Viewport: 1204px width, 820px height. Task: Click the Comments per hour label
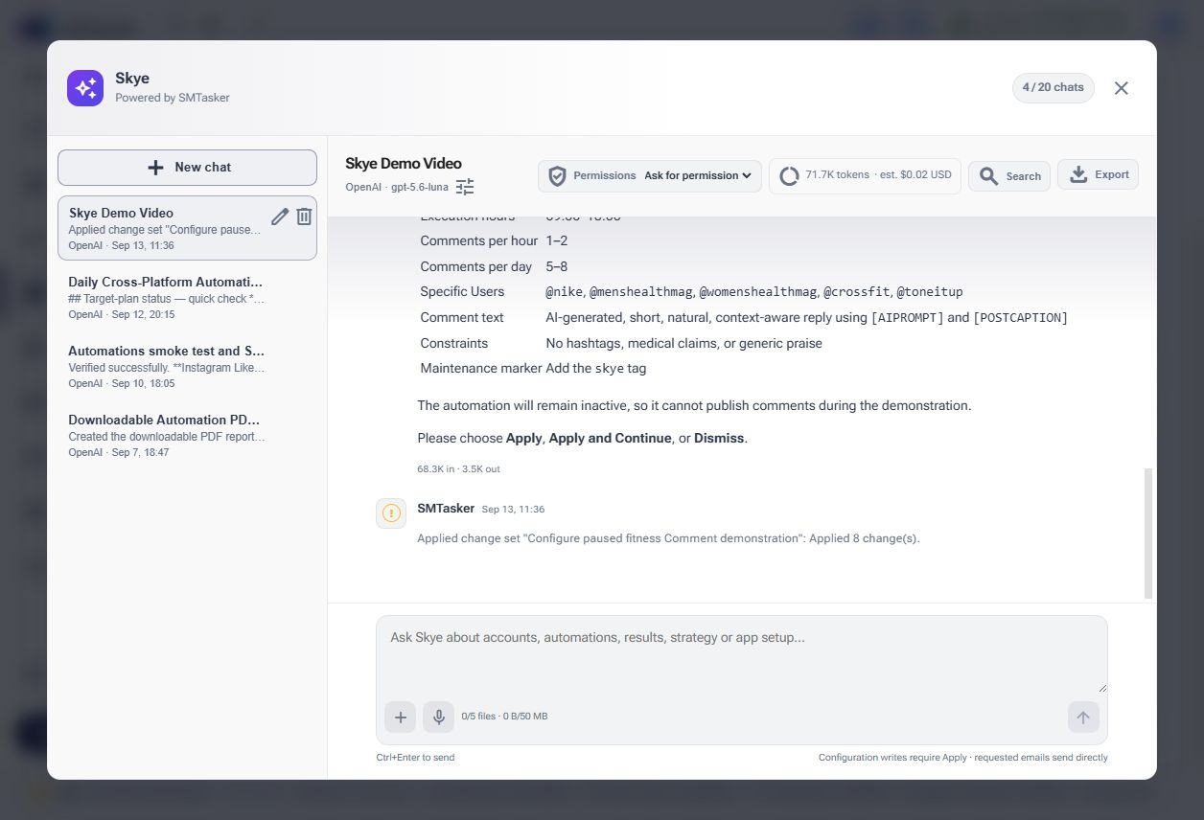click(479, 241)
